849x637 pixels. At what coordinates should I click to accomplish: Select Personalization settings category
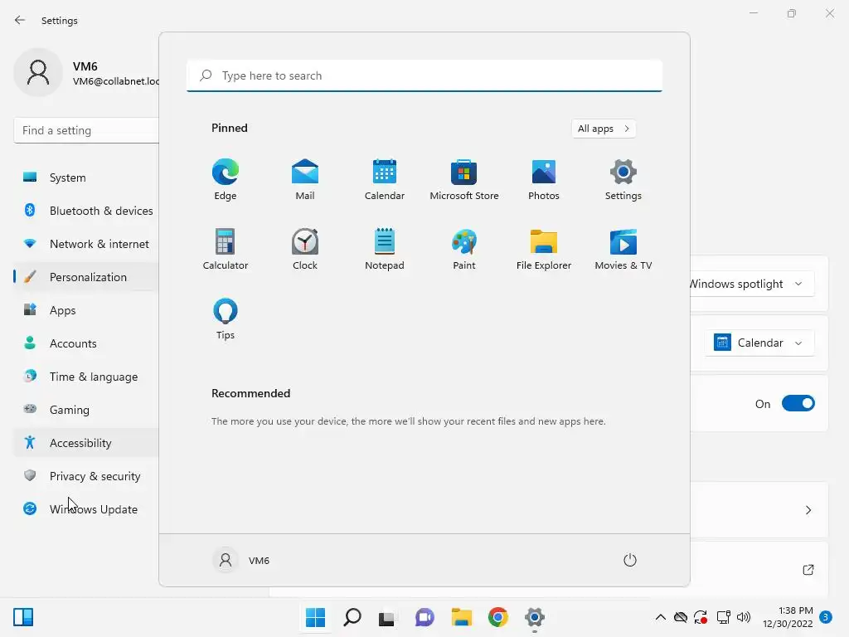(x=86, y=277)
